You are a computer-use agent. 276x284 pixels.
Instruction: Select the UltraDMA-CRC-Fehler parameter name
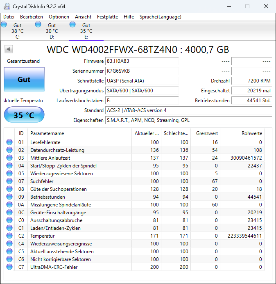tap(54, 267)
